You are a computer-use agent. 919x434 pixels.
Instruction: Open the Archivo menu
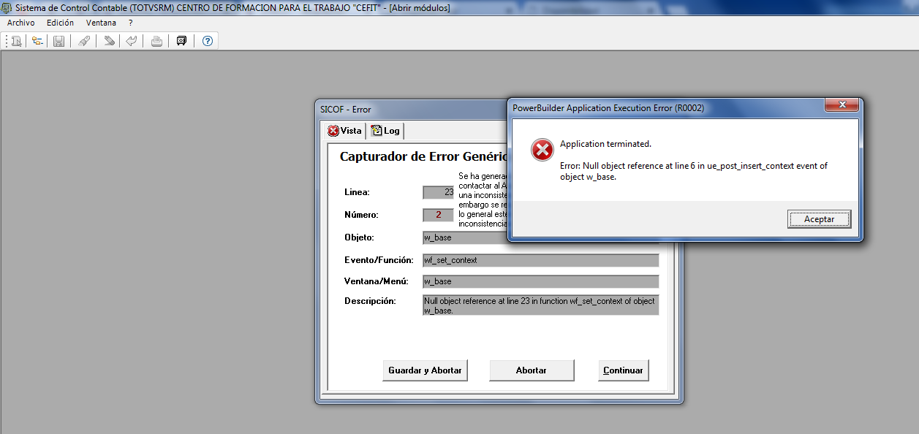coord(20,23)
